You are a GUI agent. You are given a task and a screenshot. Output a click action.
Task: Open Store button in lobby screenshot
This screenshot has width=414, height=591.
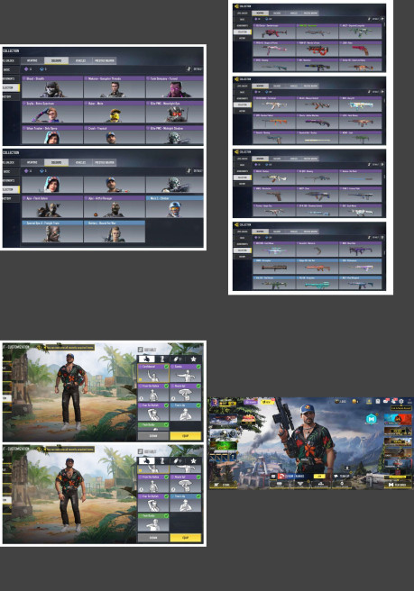[224, 485]
